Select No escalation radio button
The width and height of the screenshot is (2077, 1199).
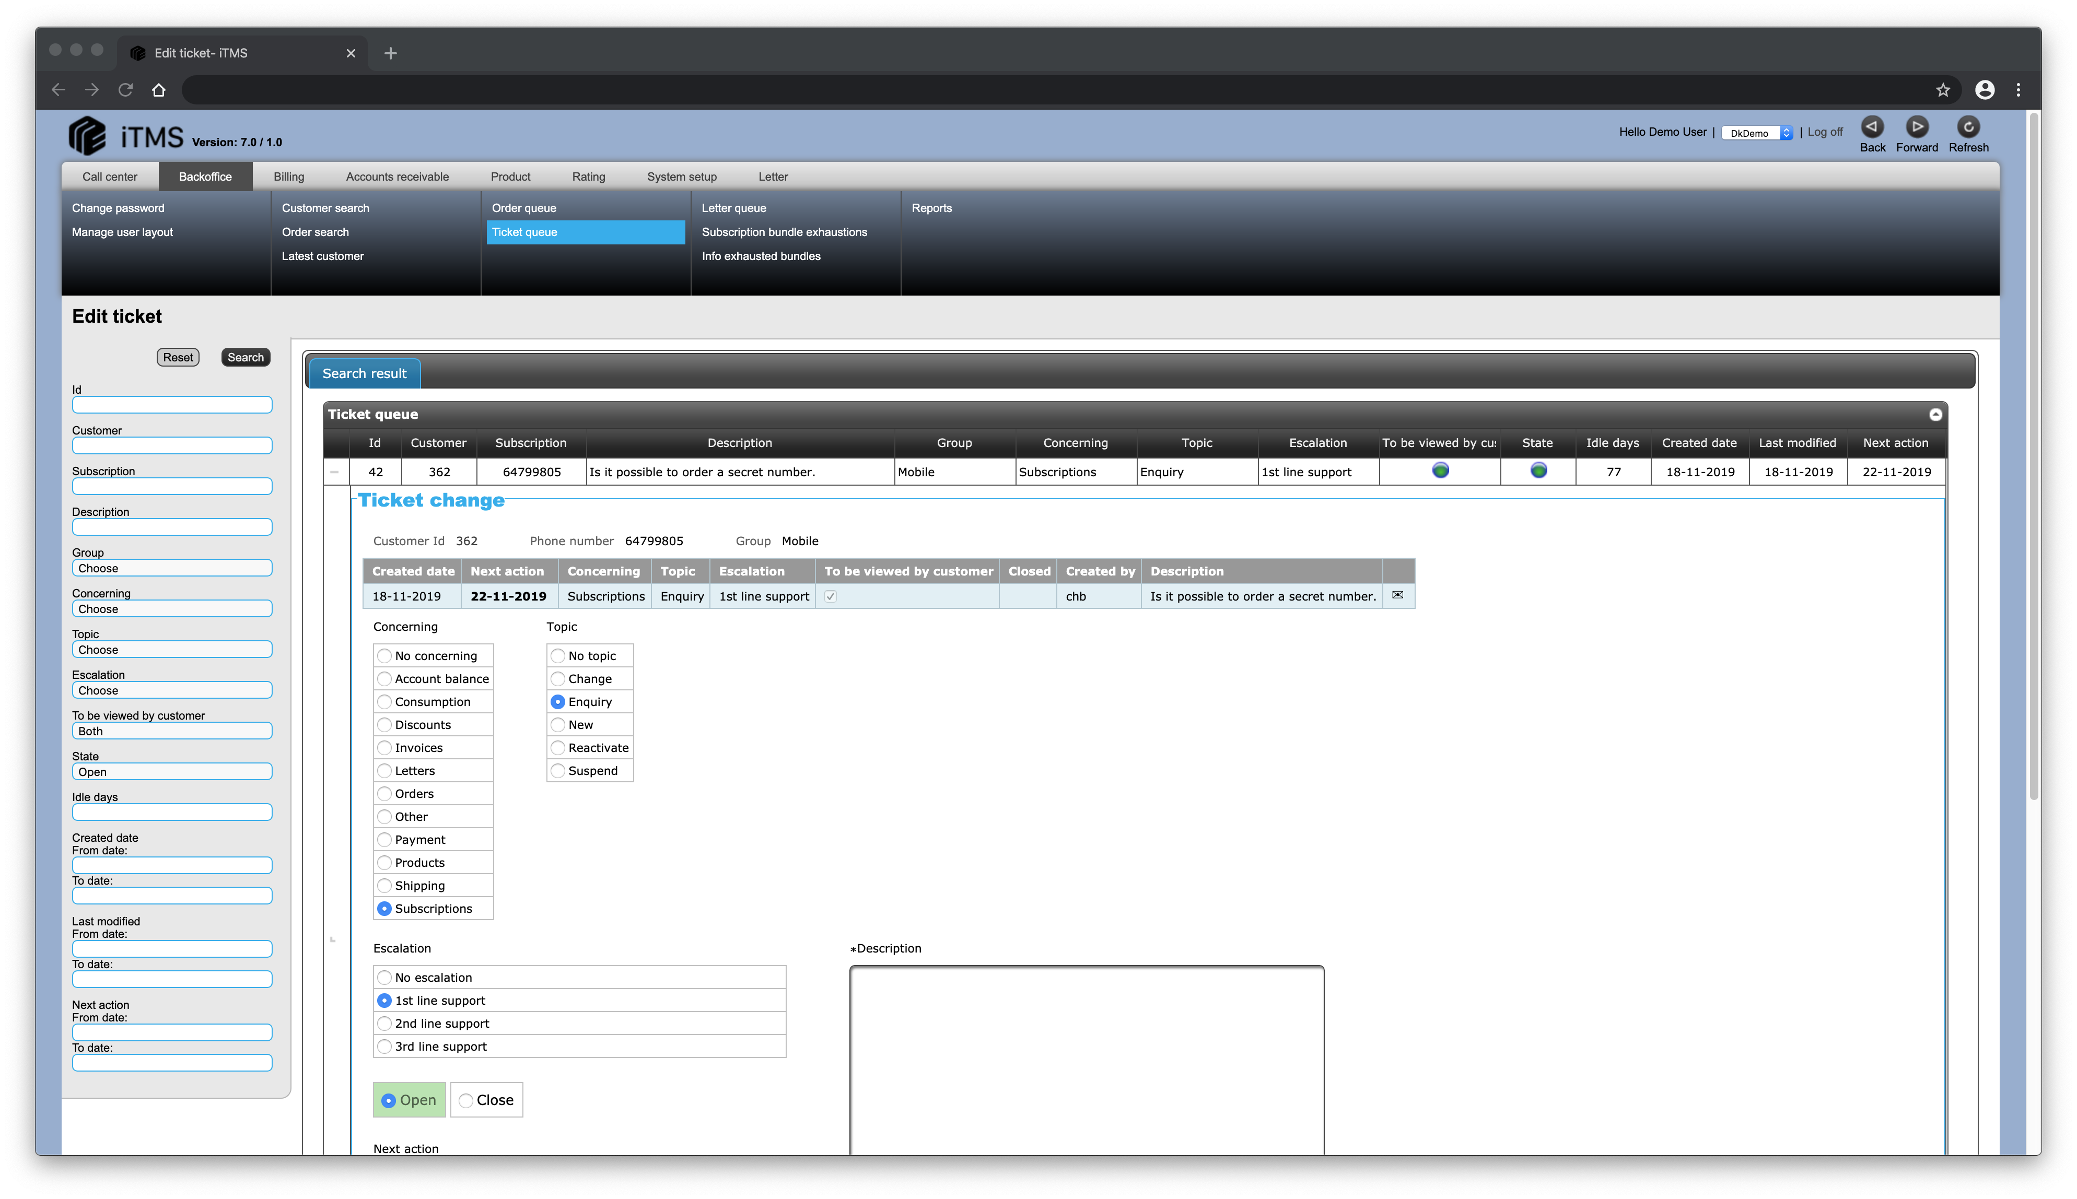[x=384, y=977]
